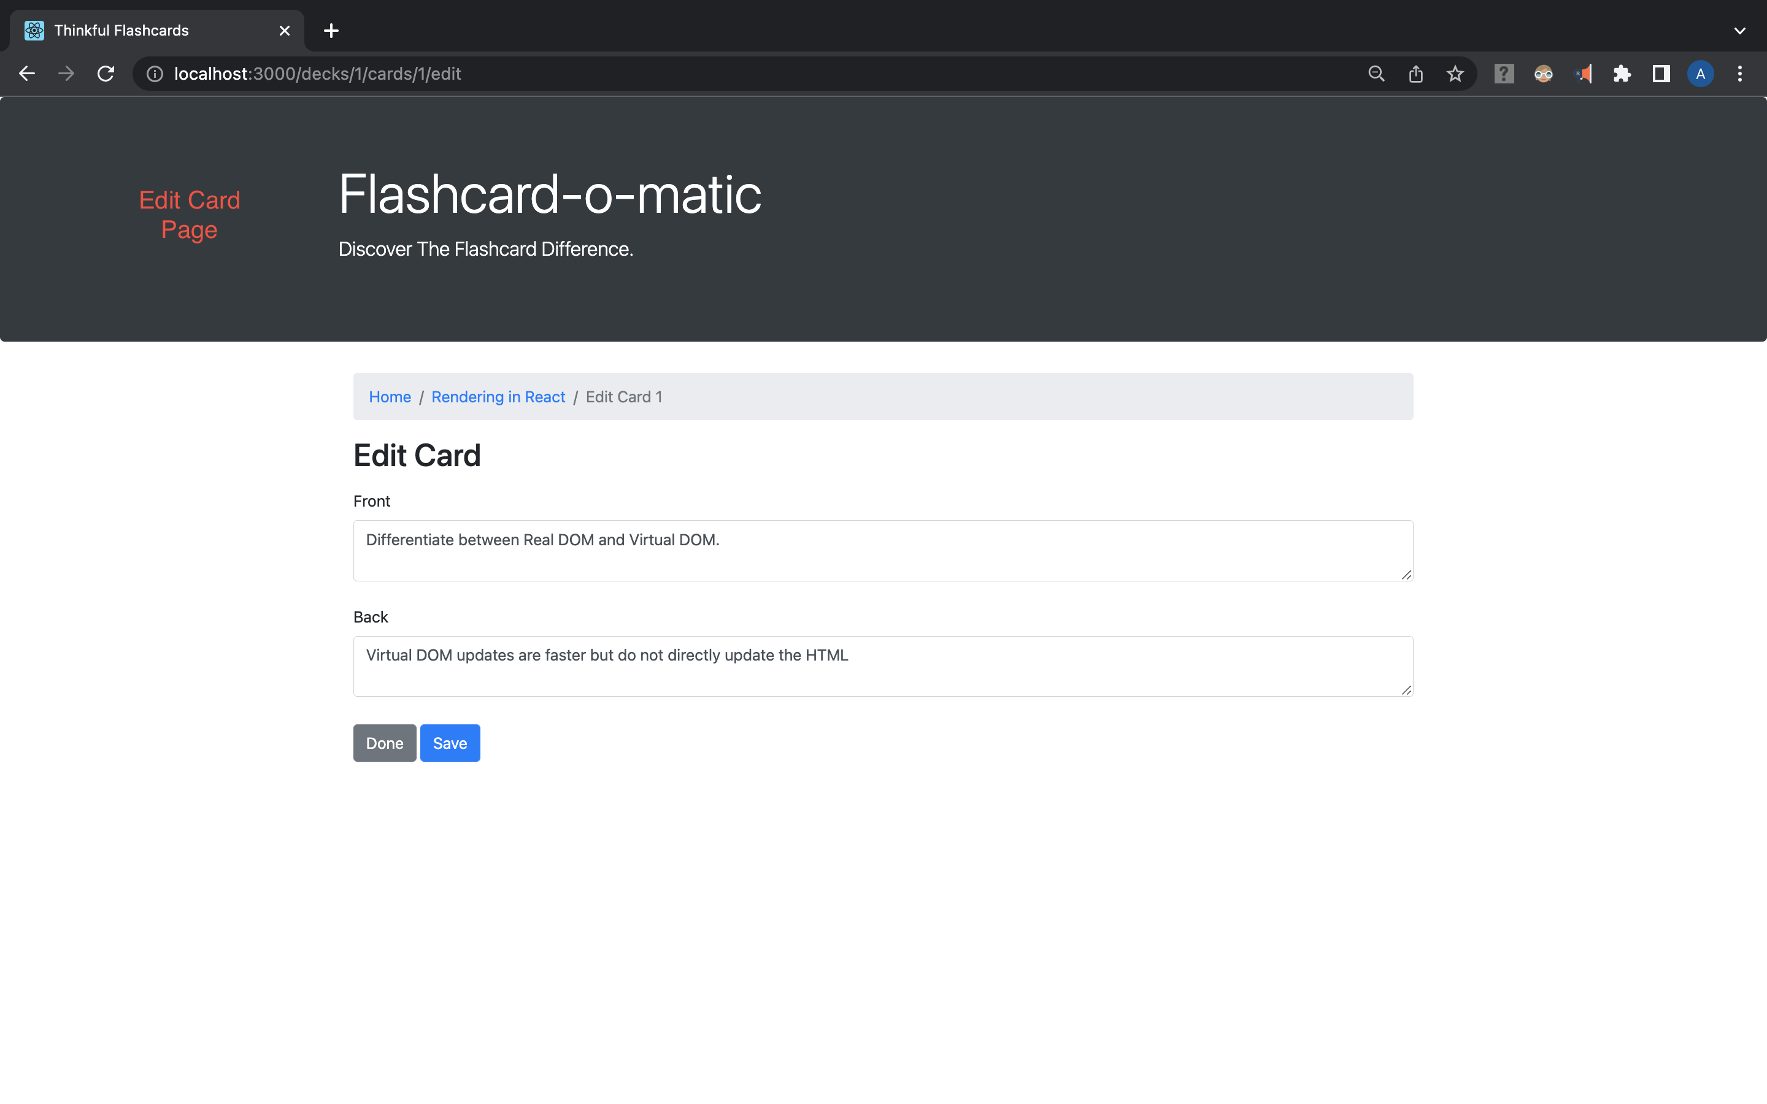Save the edited flashcard
The image size is (1767, 1104).
(x=450, y=743)
